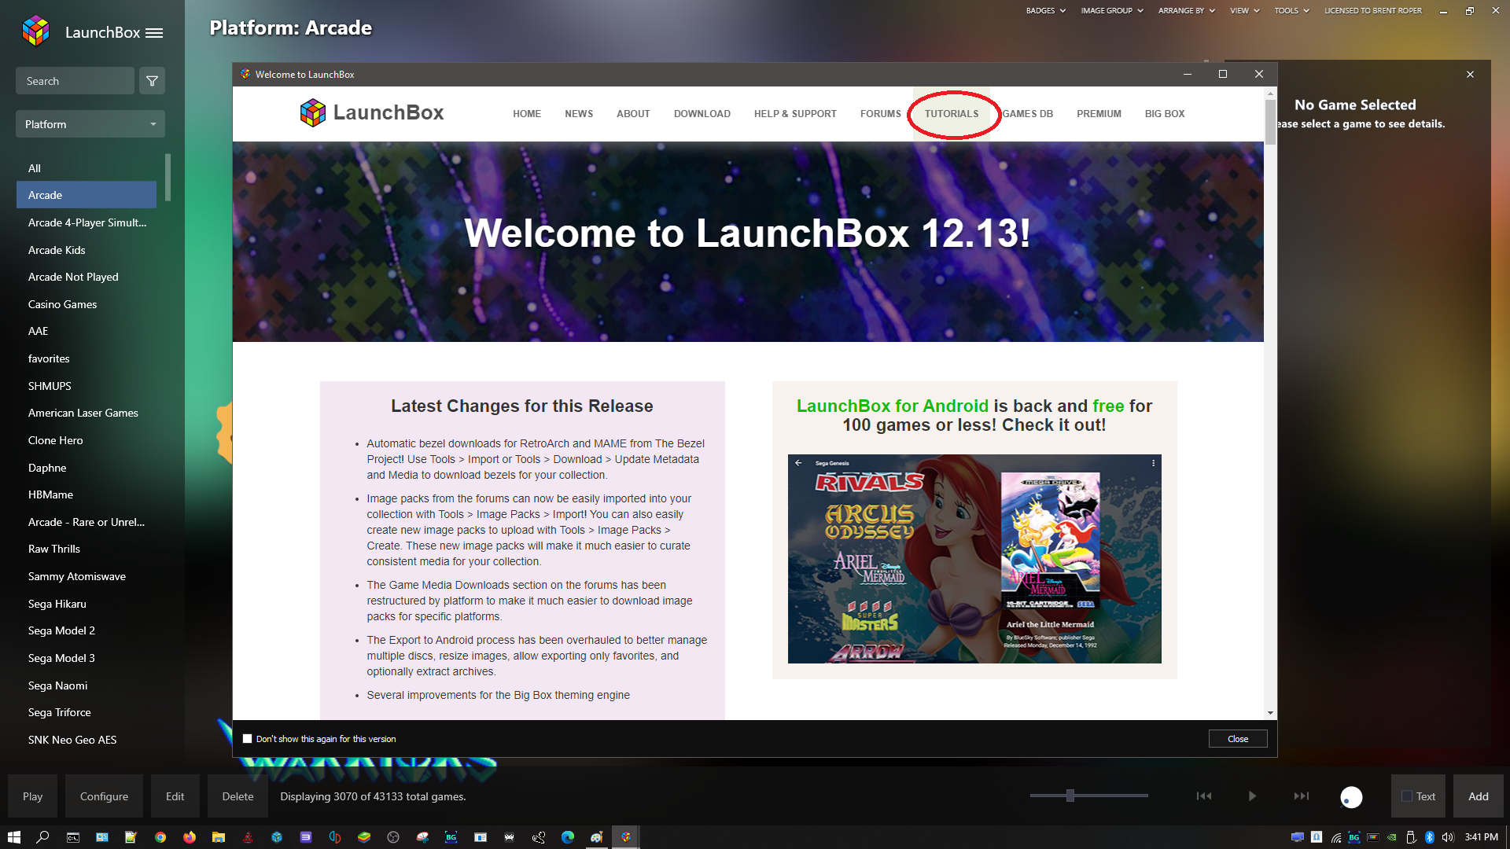Click Close button in welcome dialog
The image size is (1510, 849).
1238,739
